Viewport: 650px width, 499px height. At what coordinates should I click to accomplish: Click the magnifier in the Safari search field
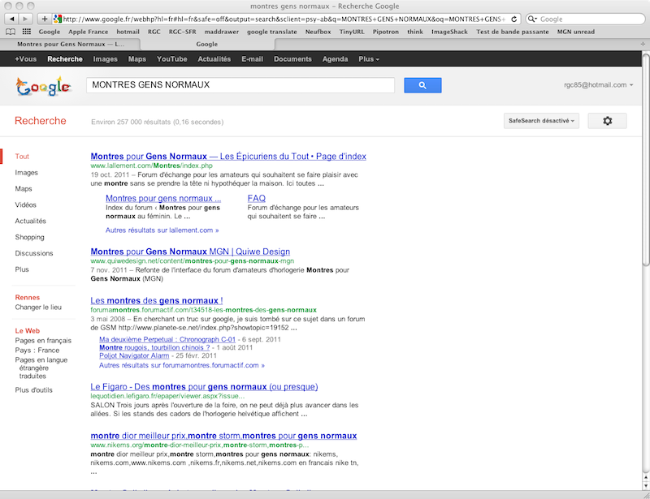pyautogui.click(x=532, y=19)
